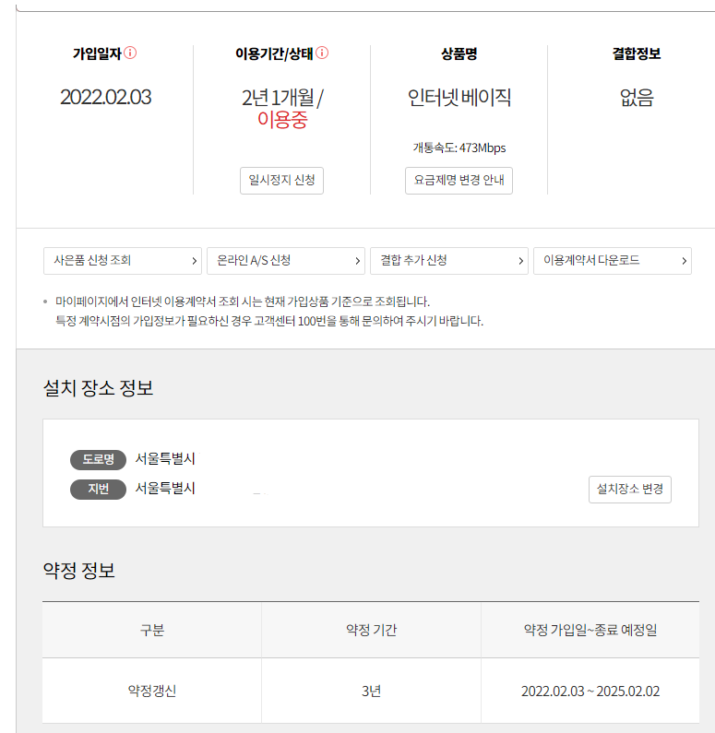Click the 구분 column header
This screenshot has height=733, width=715.
pos(152,630)
